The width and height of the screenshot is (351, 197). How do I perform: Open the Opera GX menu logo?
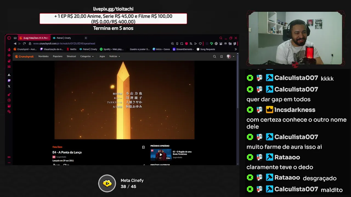(x=9, y=38)
